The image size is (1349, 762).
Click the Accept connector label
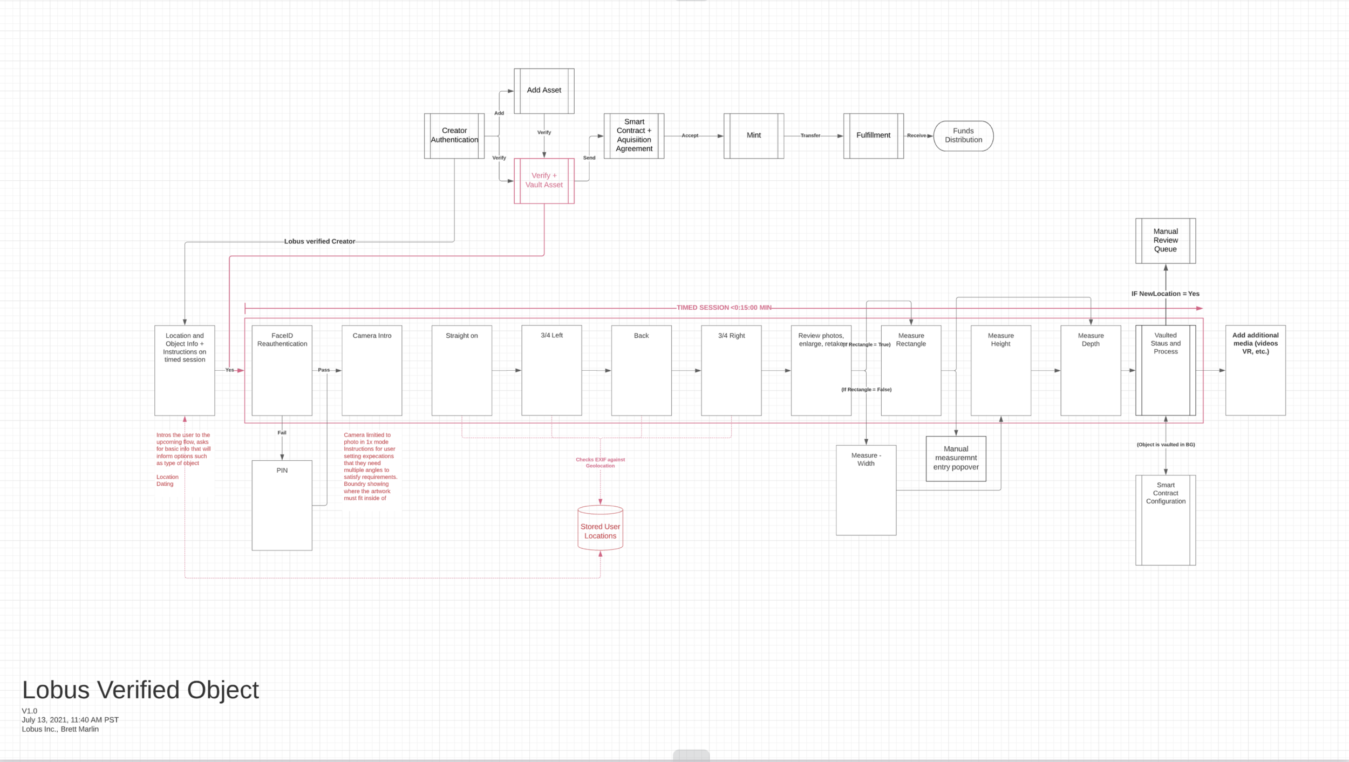tap(690, 135)
